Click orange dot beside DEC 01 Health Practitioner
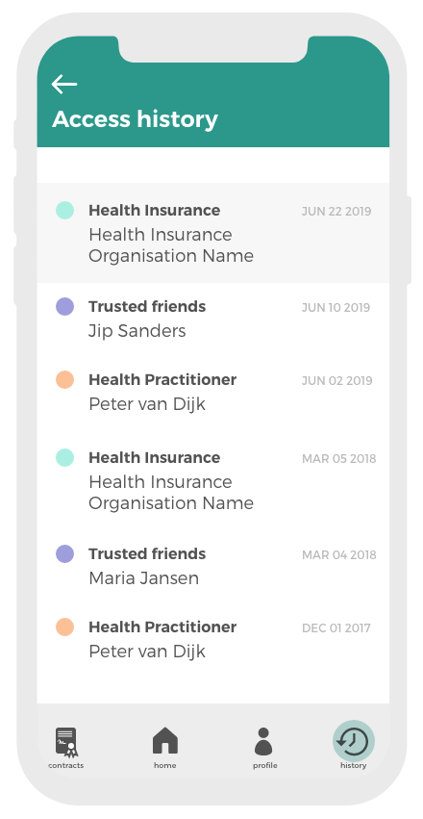This screenshot has width=423, height=819. [x=64, y=627]
